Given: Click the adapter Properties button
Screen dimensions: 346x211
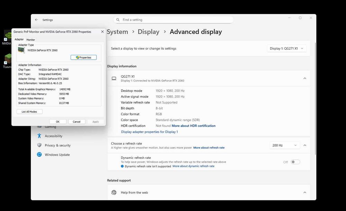Looking at the screenshot, I should pos(84,57).
